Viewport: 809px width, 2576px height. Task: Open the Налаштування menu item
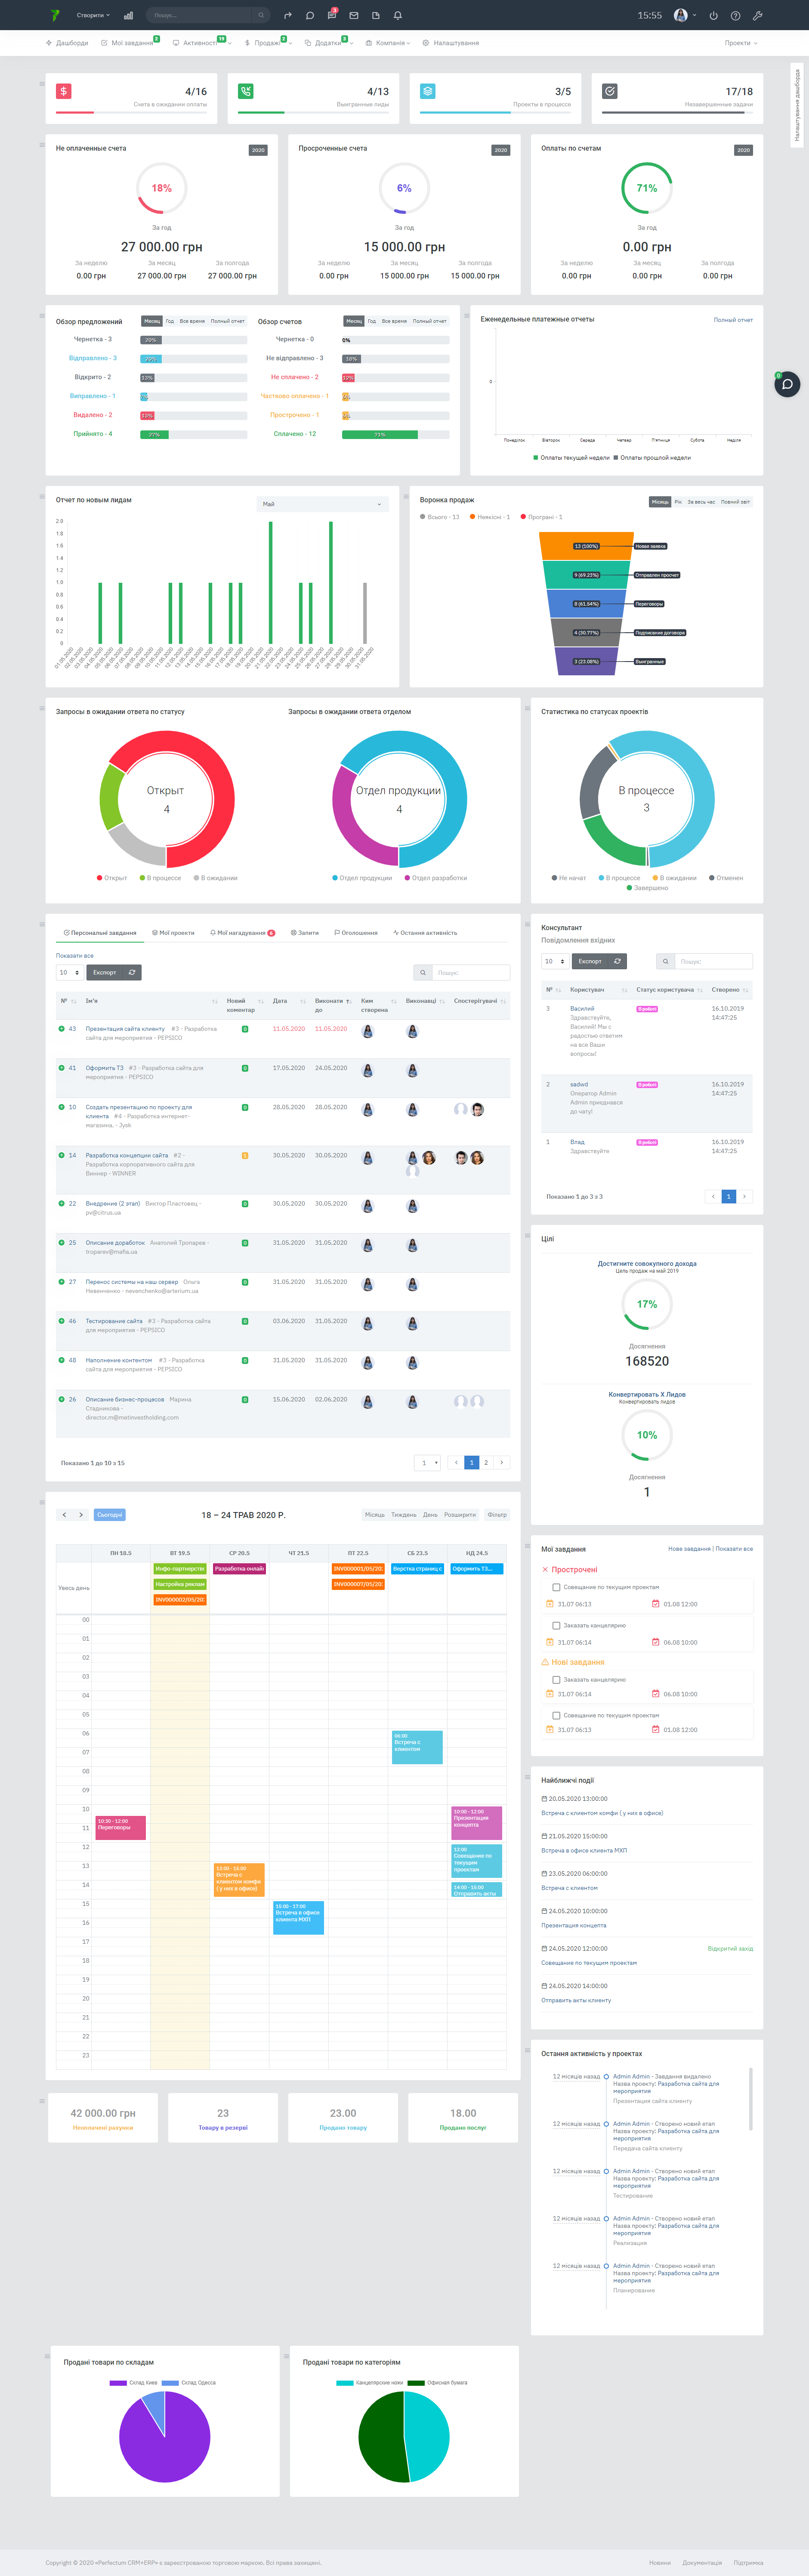tap(450, 43)
